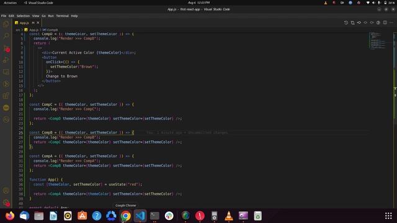Click the code minimap preview
Image resolution: width=397 pixels, height=223 pixels.
pyautogui.click(x=377, y=40)
